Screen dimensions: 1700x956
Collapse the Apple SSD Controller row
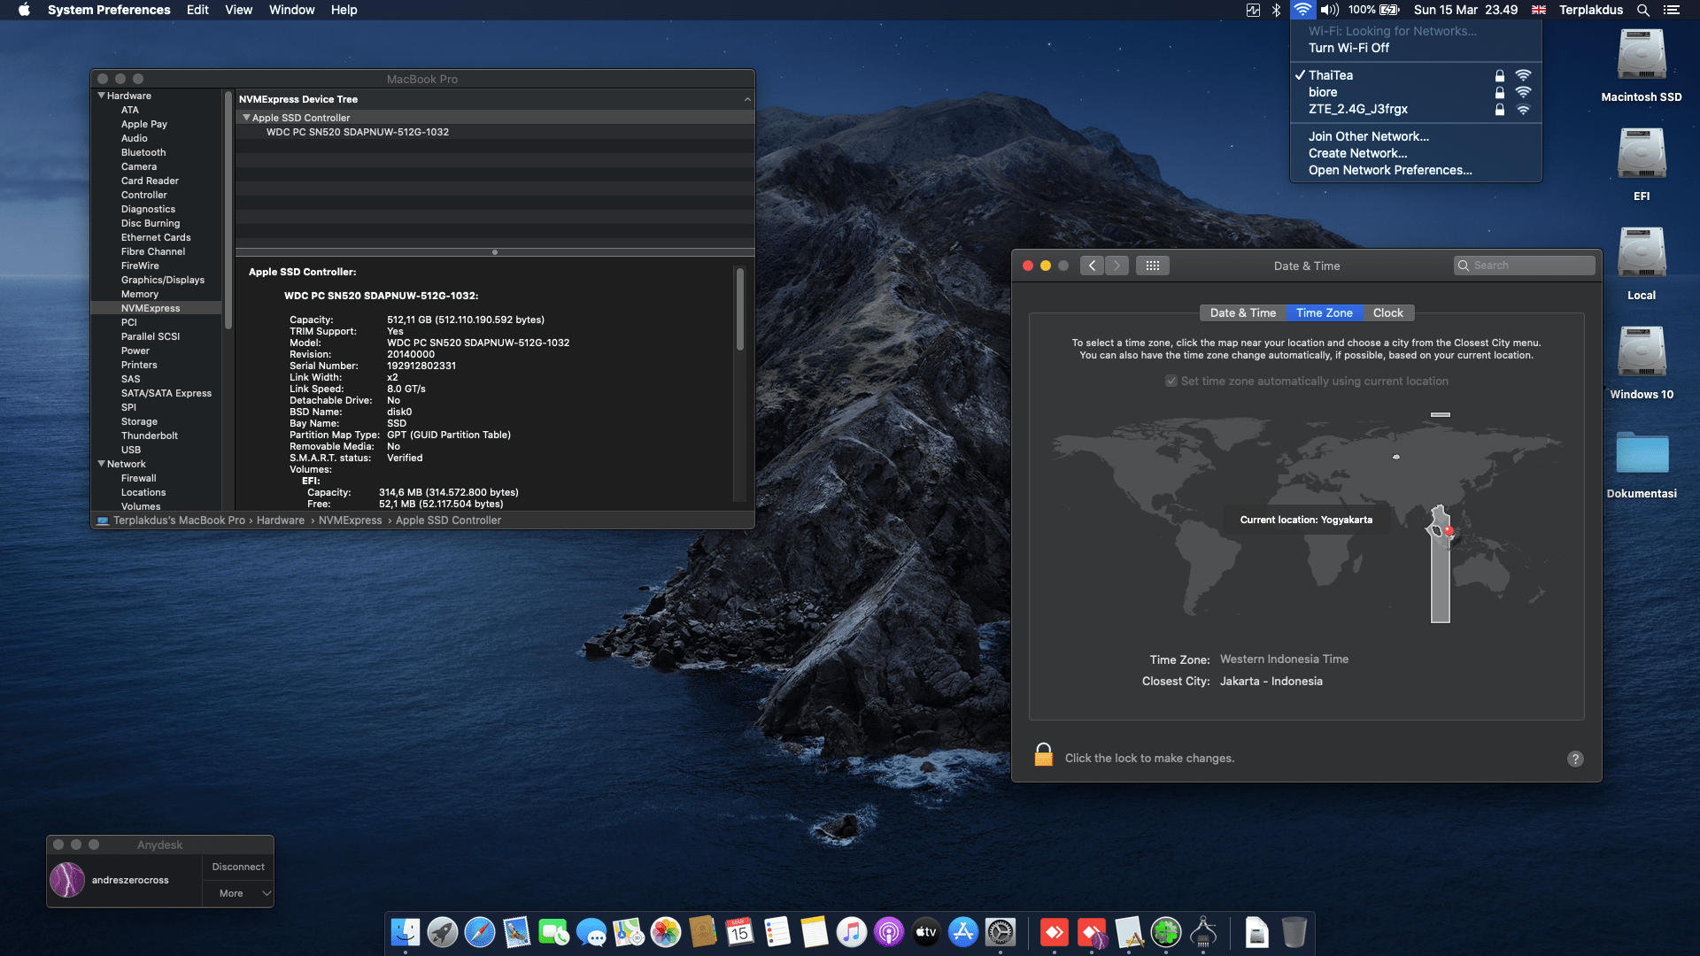tap(246, 118)
